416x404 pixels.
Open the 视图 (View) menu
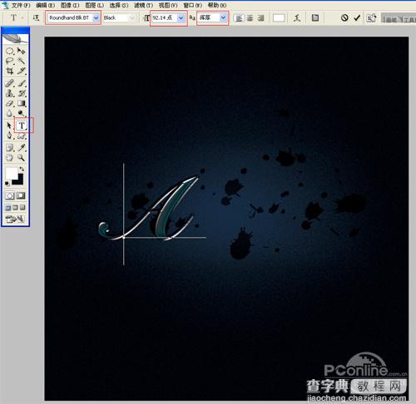coord(168,5)
